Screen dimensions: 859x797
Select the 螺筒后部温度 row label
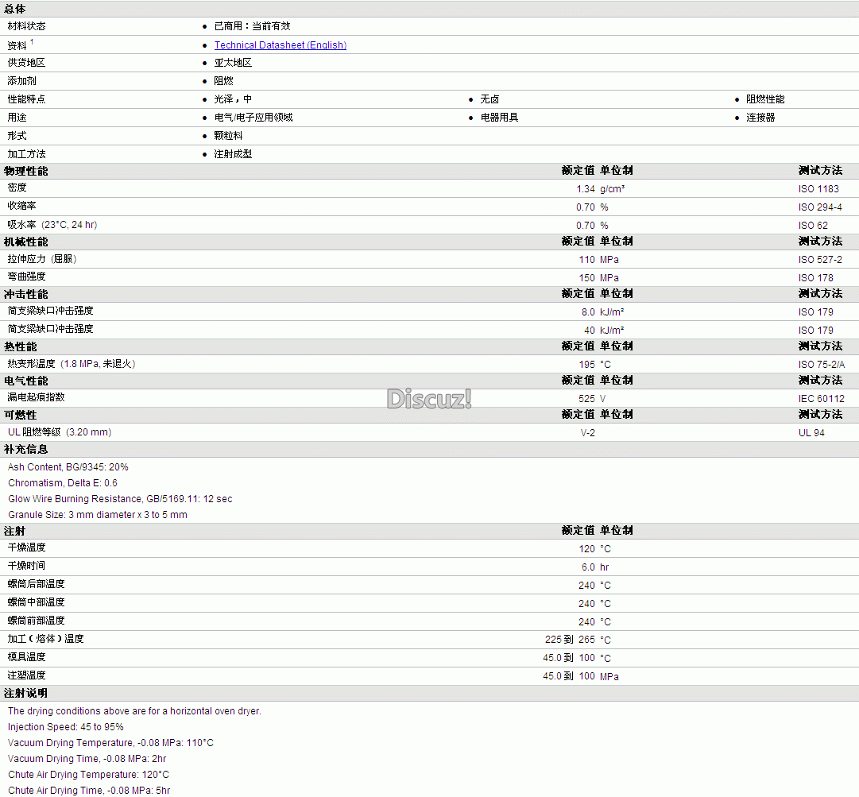tap(37, 584)
